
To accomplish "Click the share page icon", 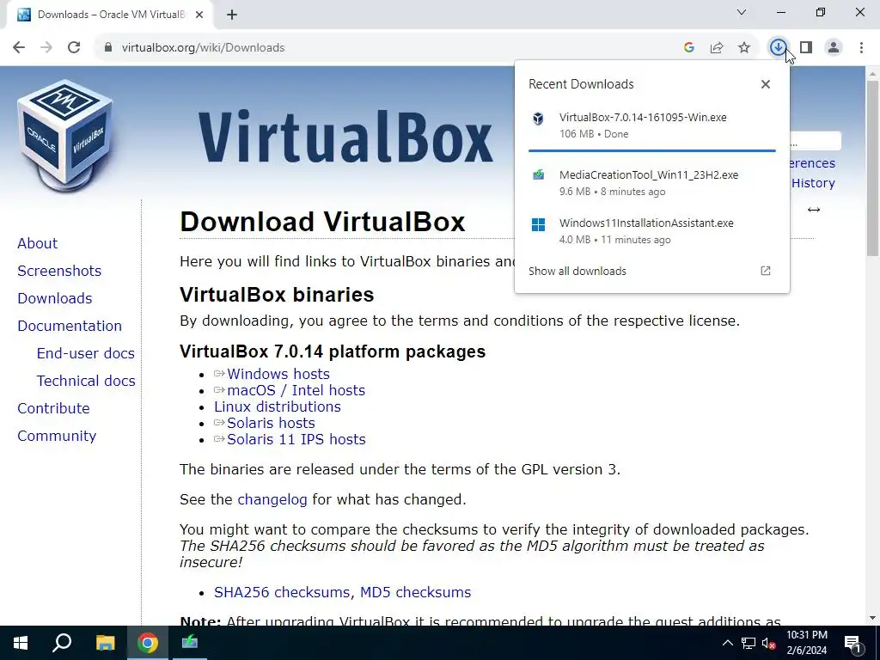I will click(x=717, y=48).
